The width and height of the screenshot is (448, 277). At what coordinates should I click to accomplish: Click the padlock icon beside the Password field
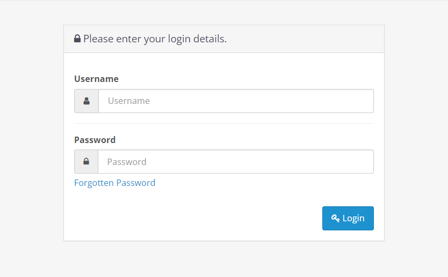pos(86,161)
